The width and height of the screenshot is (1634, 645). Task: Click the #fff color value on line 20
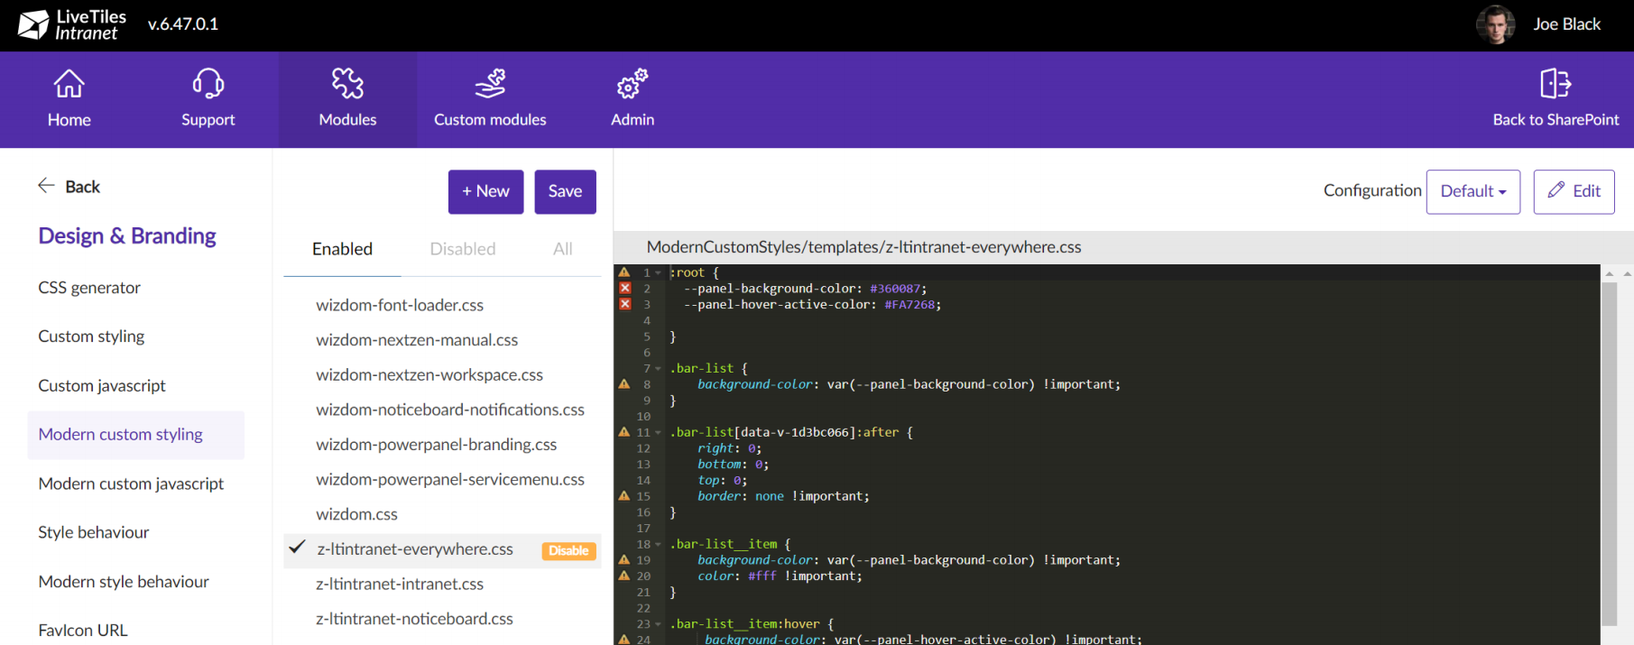(762, 576)
